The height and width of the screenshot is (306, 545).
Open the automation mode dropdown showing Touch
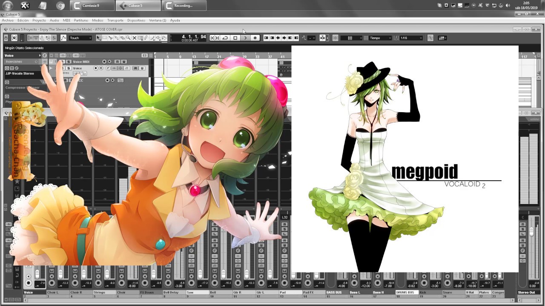pos(80,38)
